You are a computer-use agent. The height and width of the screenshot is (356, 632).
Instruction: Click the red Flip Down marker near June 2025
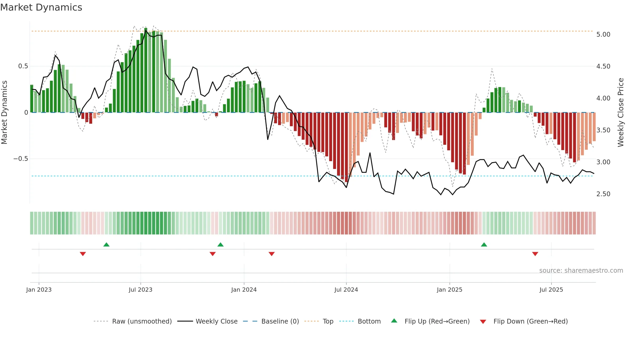click(535, 254)
